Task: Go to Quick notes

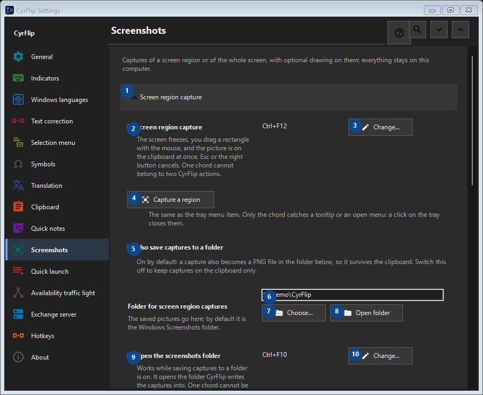Action: point(57,229)
